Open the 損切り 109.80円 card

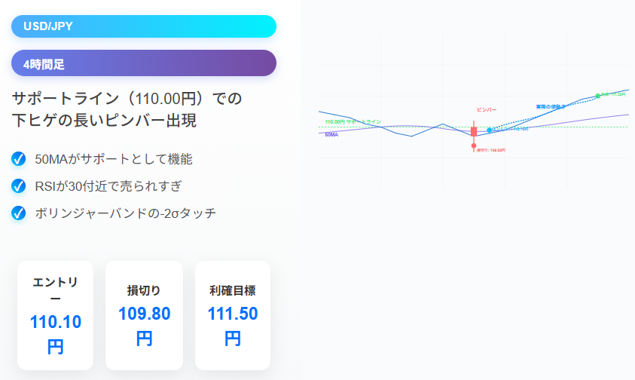[x=144, y=315]
